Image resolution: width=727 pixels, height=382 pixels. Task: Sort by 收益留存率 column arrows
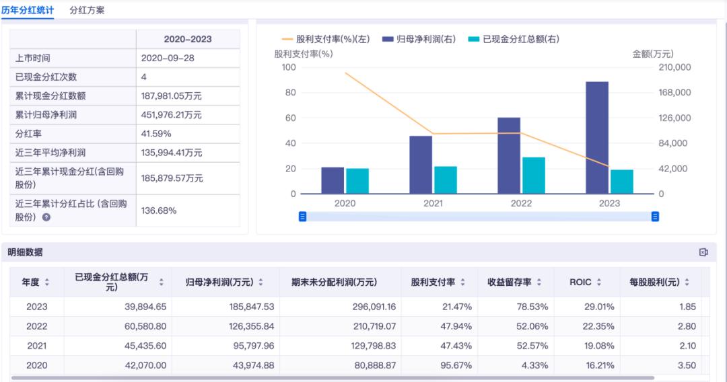(539, 282)
